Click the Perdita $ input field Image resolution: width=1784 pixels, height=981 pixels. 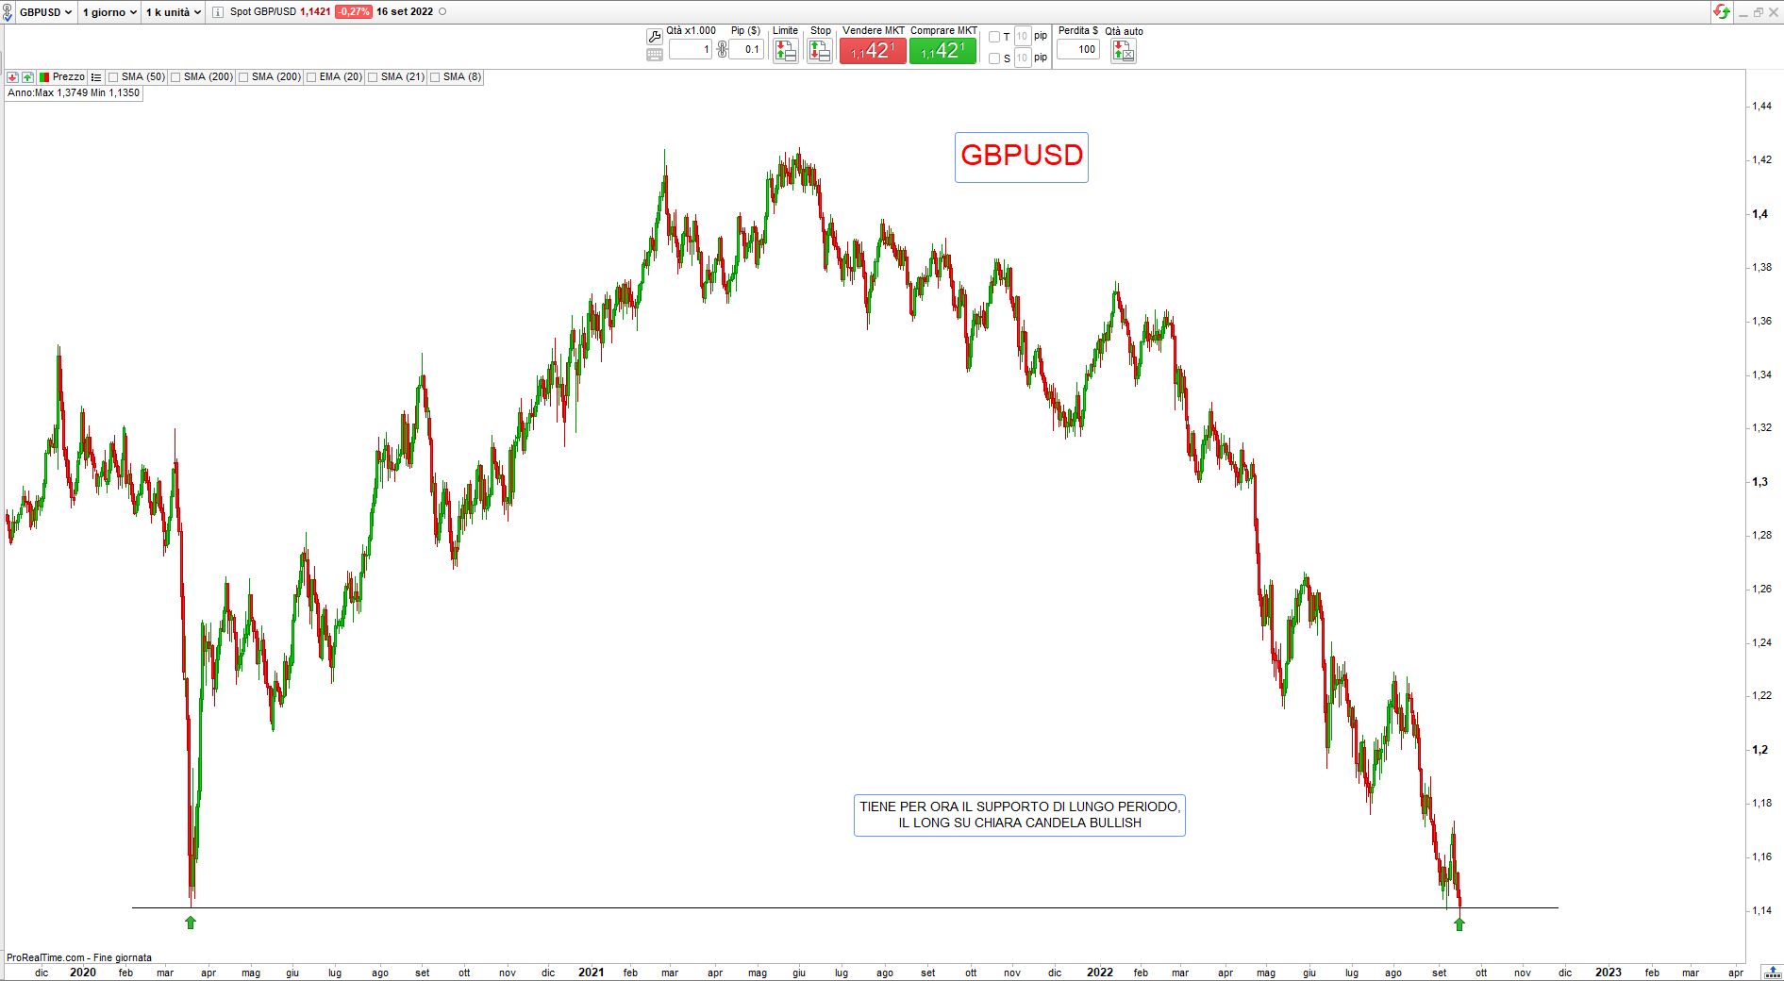[x=1077, y=50]
